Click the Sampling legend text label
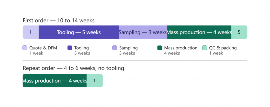270x107 pixels. coord(128,48)
